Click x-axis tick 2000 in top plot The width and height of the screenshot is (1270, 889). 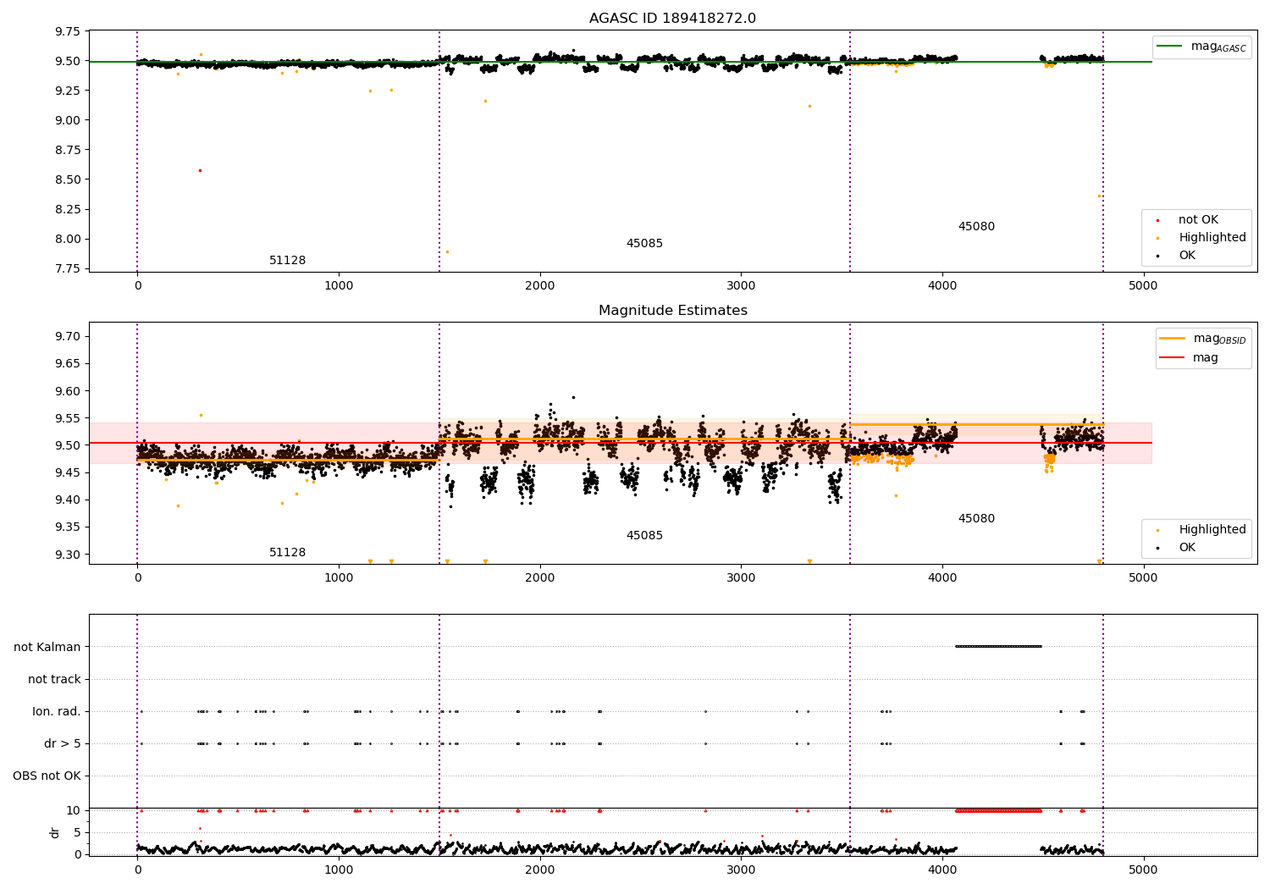539,286
